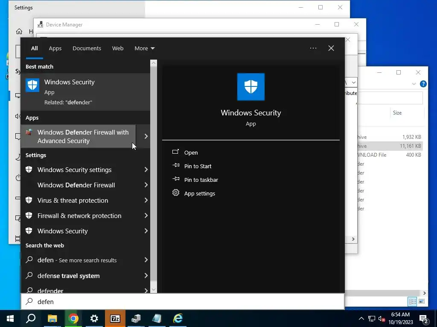The image size is (437, 327).
Task: Expand the Windows Defender Firewall settings arrow
Action: (146, 185)
